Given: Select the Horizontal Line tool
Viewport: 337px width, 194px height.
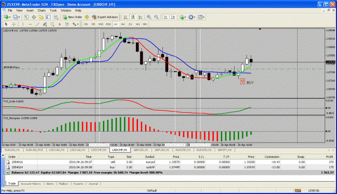Looking at the screenshot, I should click(x=30, y=24).
